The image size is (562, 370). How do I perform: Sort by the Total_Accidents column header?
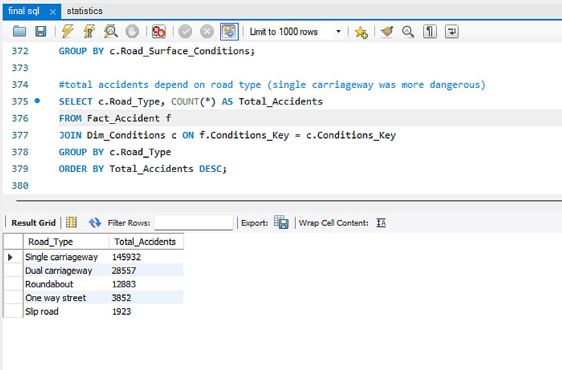(146, 242)
